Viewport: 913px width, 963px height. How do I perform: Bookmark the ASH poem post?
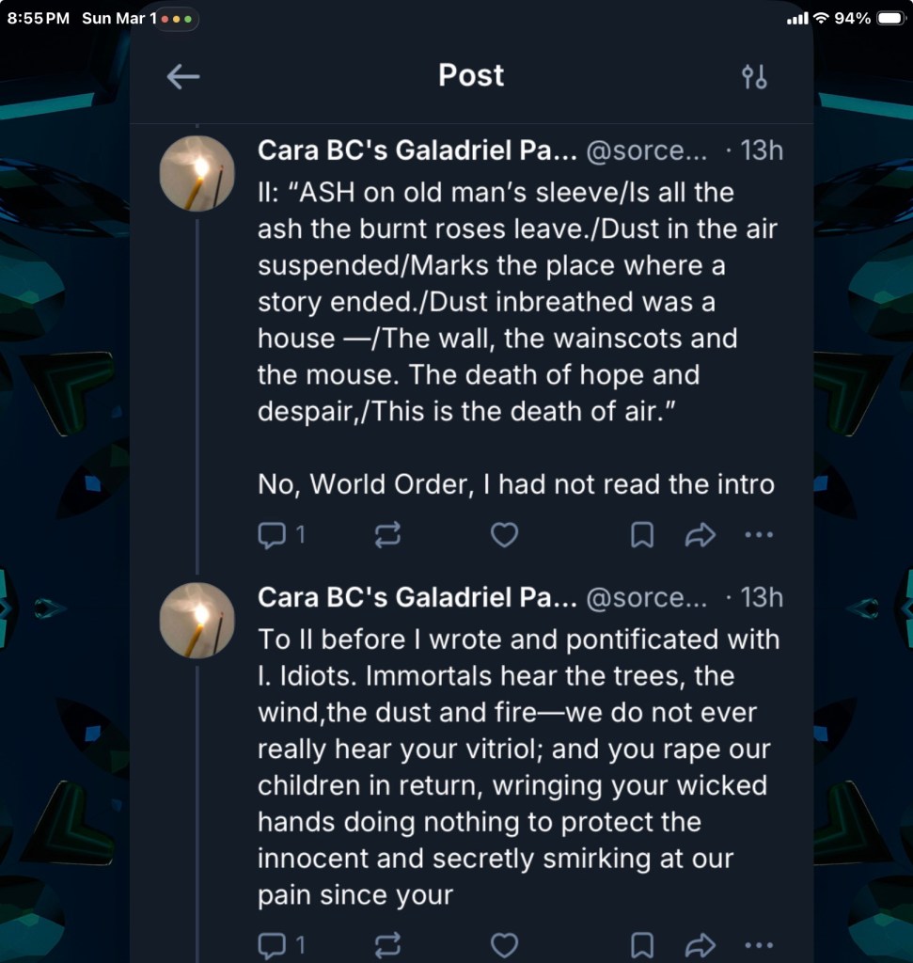[x=642, y=535]
